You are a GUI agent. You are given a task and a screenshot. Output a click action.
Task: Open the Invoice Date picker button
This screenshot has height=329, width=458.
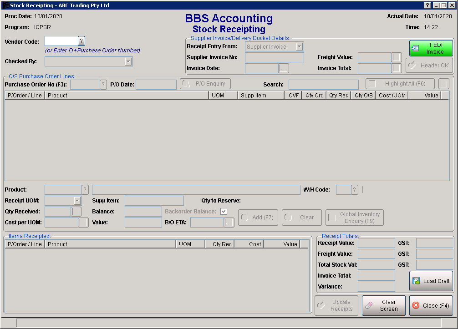[284, 68]
